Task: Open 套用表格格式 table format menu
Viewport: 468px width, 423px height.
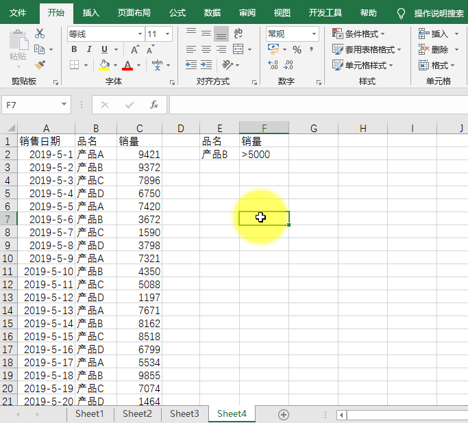Action: click(x=367, y=49)
